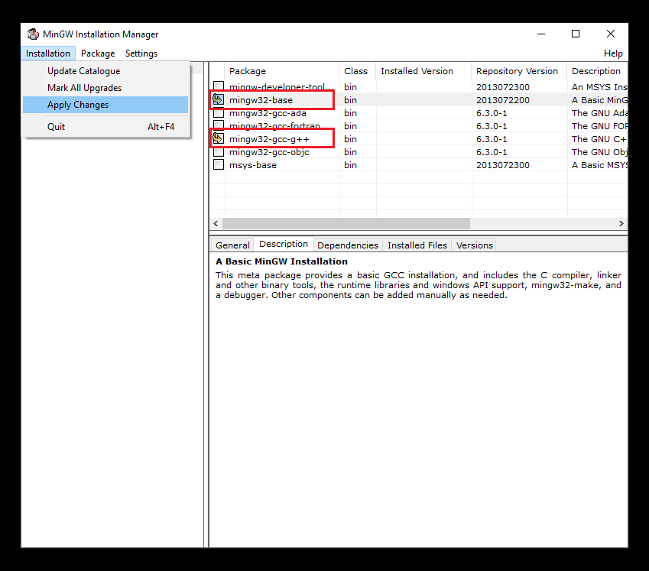Sort by the Description column header
Screen dimensions: 649x571
597,71
